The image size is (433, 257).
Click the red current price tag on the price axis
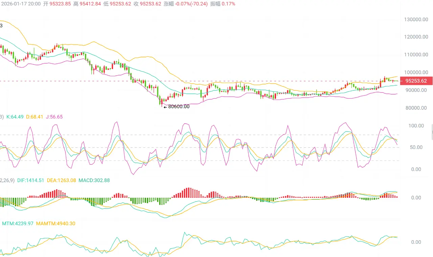pos(416,81)
